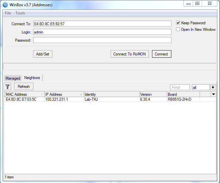Refresh the neighbors list
Viewport: 220px width, 183px height.
coord(24,87)
